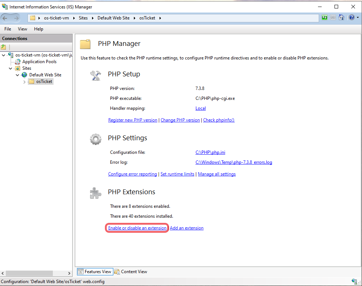Image resolution: width=362 pixels, height=286 pixels.
Task: Click Register new PHP version link
Action: click(x=132, y=120)
